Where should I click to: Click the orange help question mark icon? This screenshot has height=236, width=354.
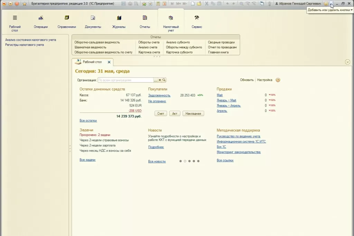click(278, 80)
